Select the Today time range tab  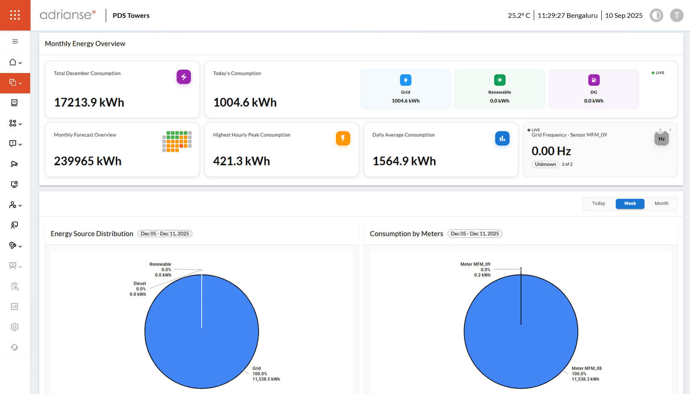[x=598, y=204]
